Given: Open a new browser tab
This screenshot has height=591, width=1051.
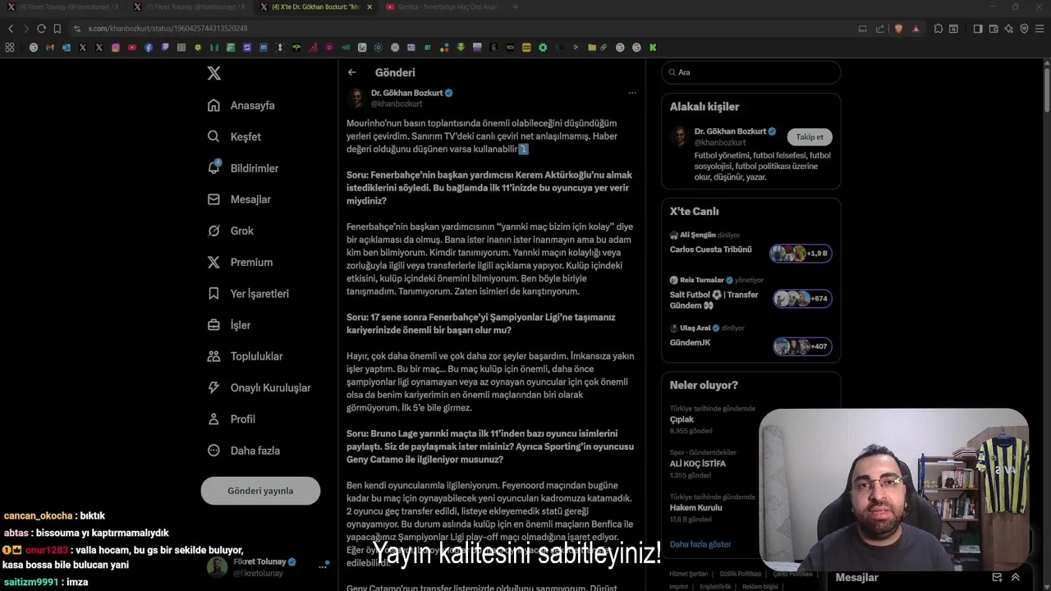Looking at the screenshot, I should coord(515,7).
